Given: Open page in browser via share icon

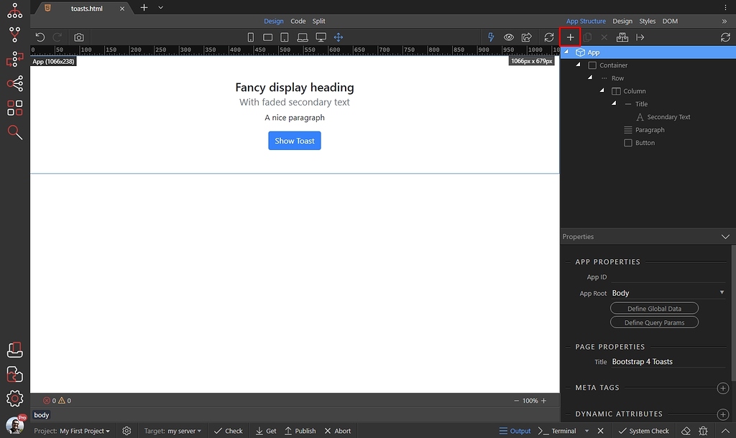Looking at the screenshot, I should 527,37.
